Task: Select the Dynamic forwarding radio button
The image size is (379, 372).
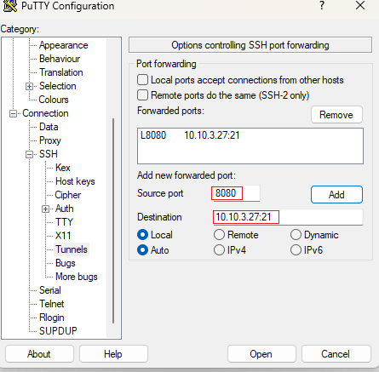Action: [x=296, y=235]
